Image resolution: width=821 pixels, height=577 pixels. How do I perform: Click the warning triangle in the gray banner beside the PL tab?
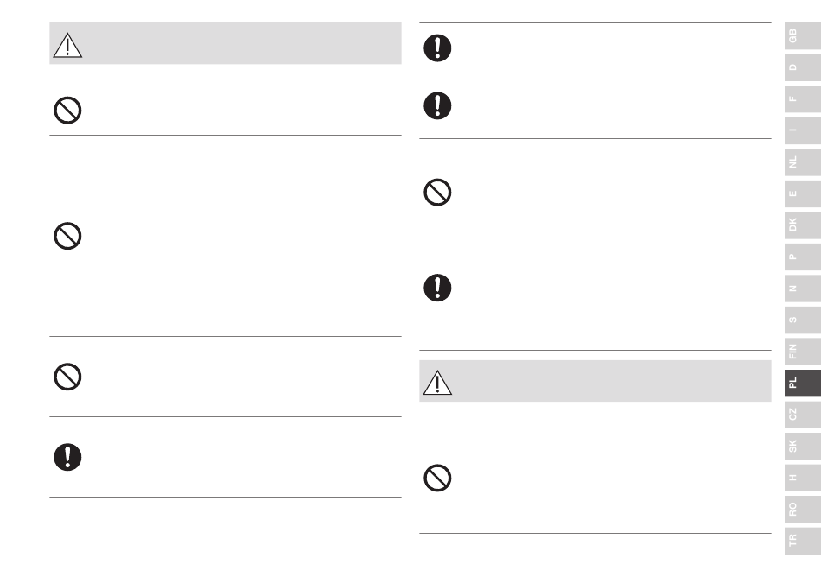point(437,383)
